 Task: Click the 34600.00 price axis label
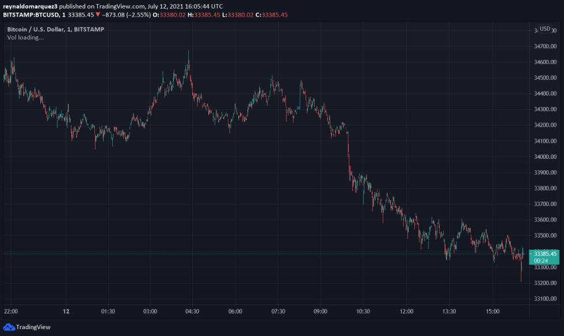[544, 62]
